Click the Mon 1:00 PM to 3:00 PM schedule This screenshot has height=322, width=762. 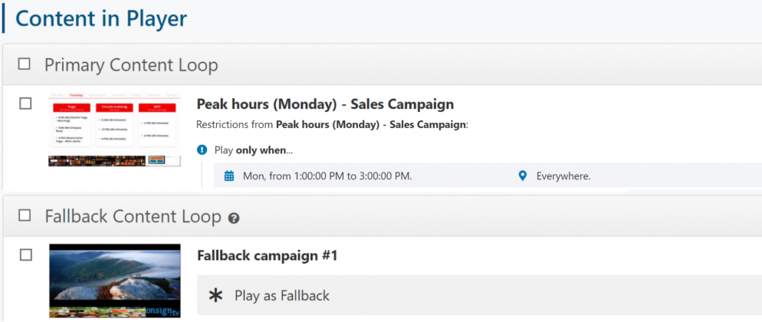click(x=327, y=176)
